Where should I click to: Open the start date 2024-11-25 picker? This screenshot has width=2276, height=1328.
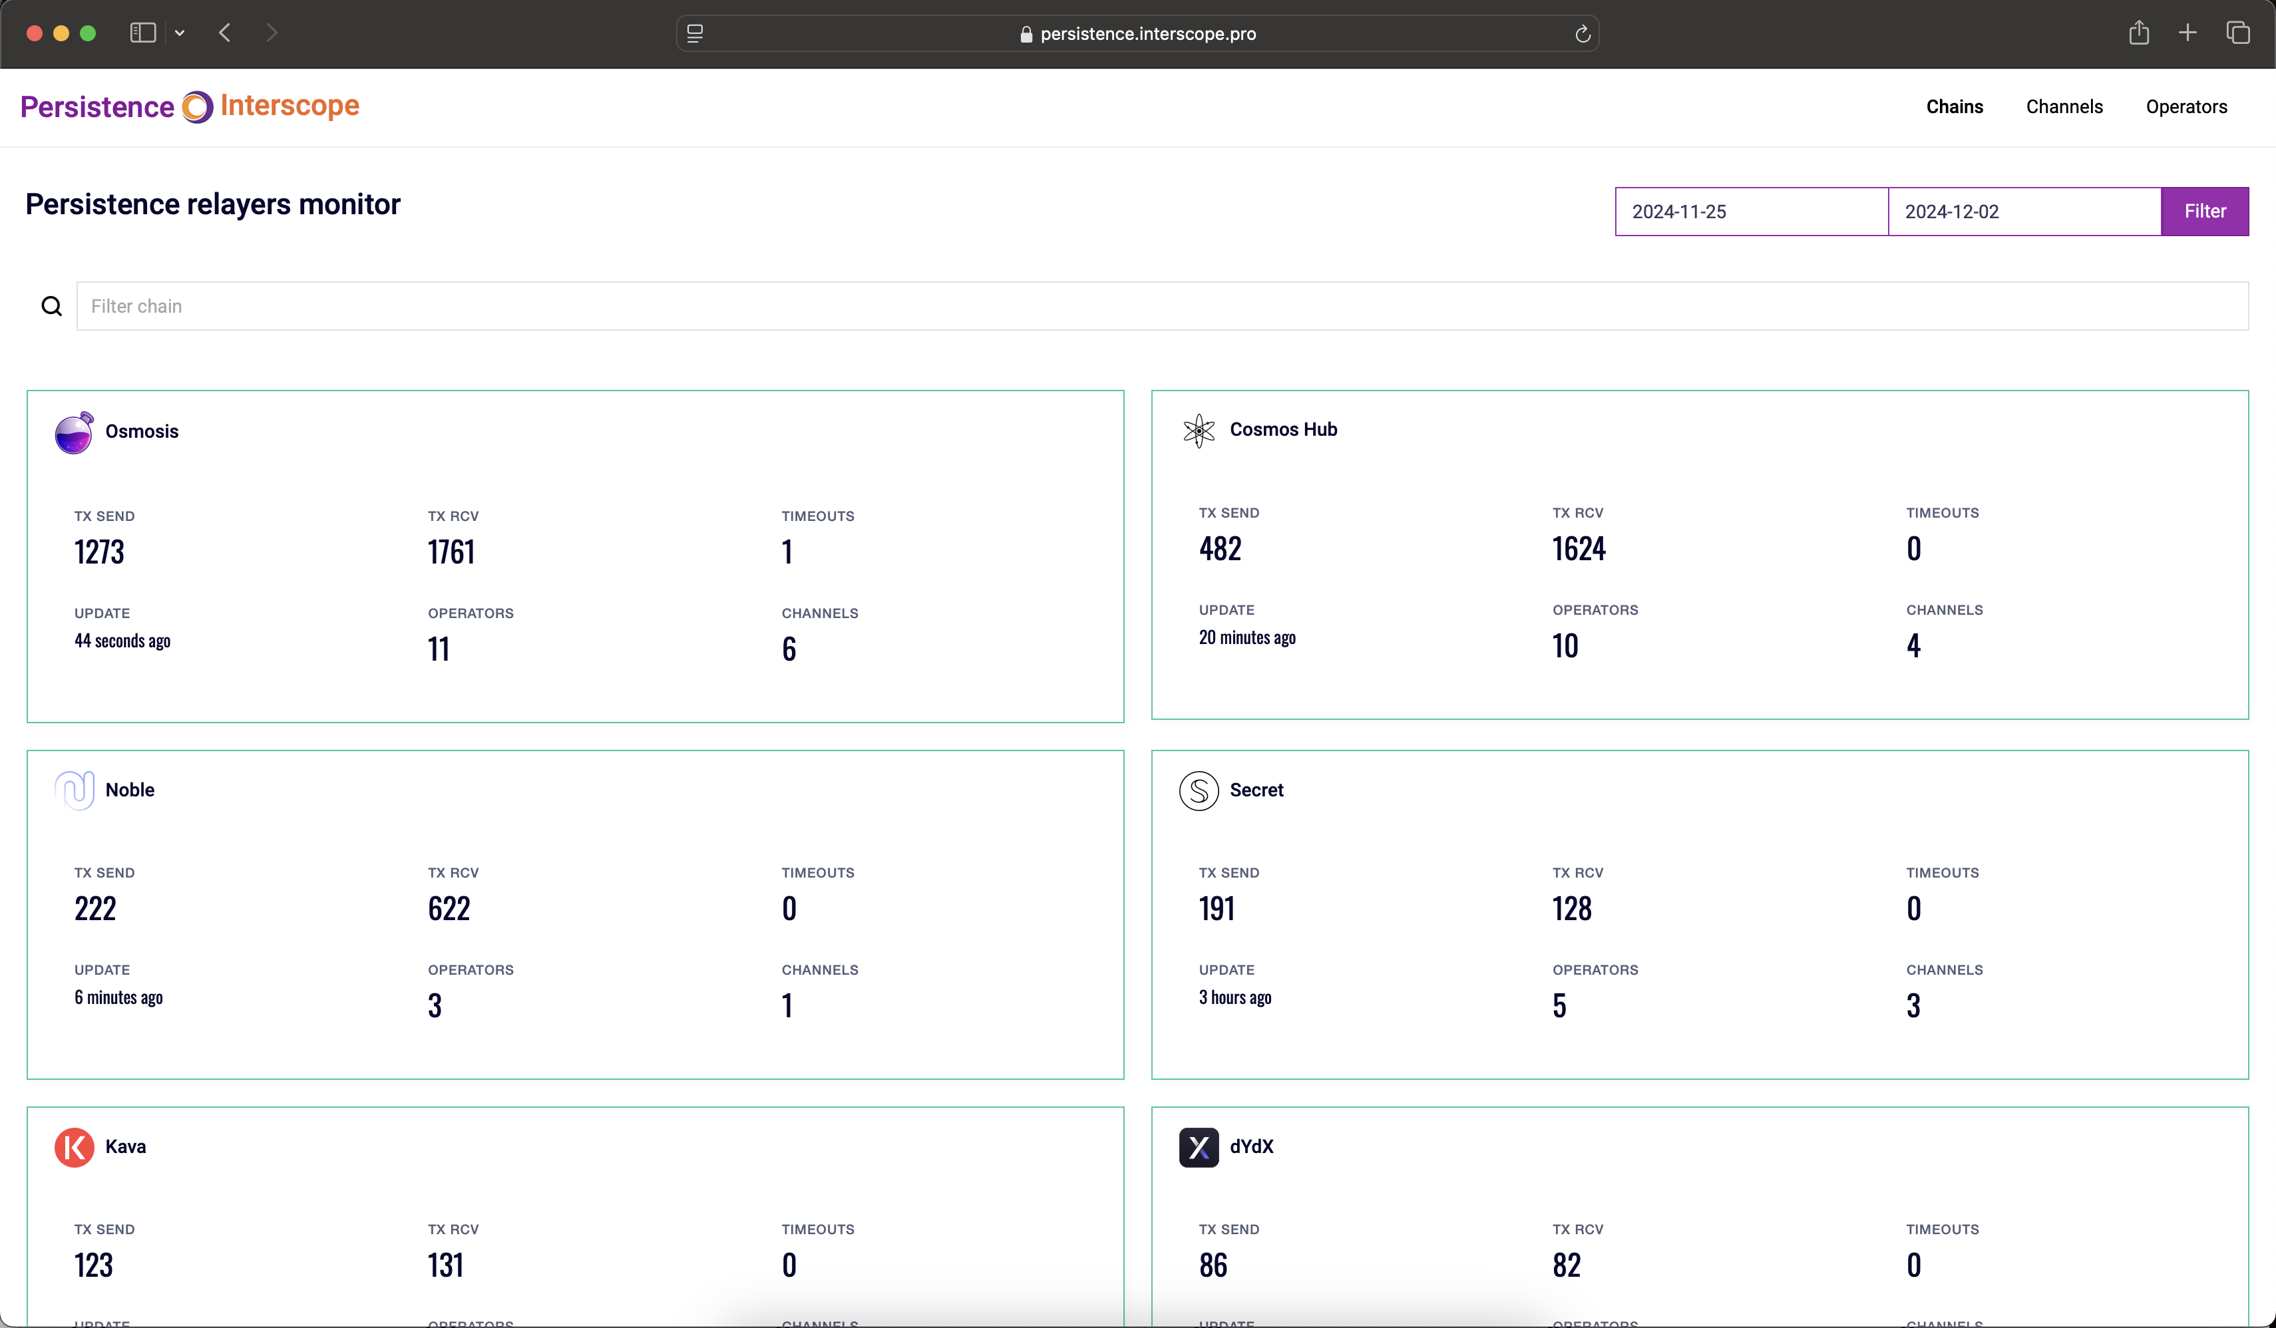tap(1750, 212)
